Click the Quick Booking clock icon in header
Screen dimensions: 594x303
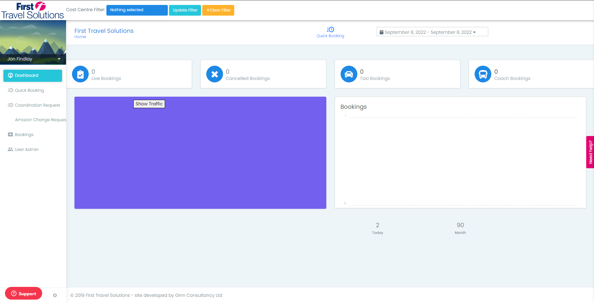(x=330, y=29)
